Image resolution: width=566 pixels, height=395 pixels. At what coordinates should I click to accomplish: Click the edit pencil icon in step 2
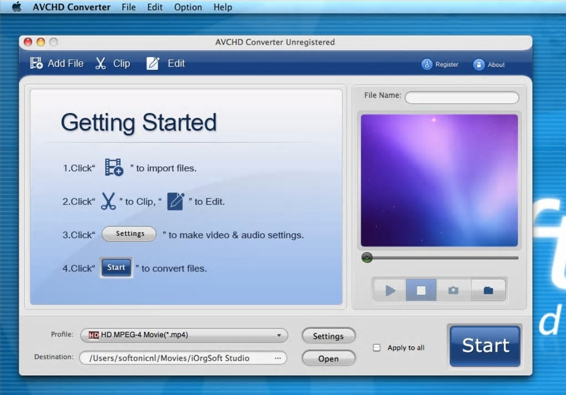tap(176, 201)
